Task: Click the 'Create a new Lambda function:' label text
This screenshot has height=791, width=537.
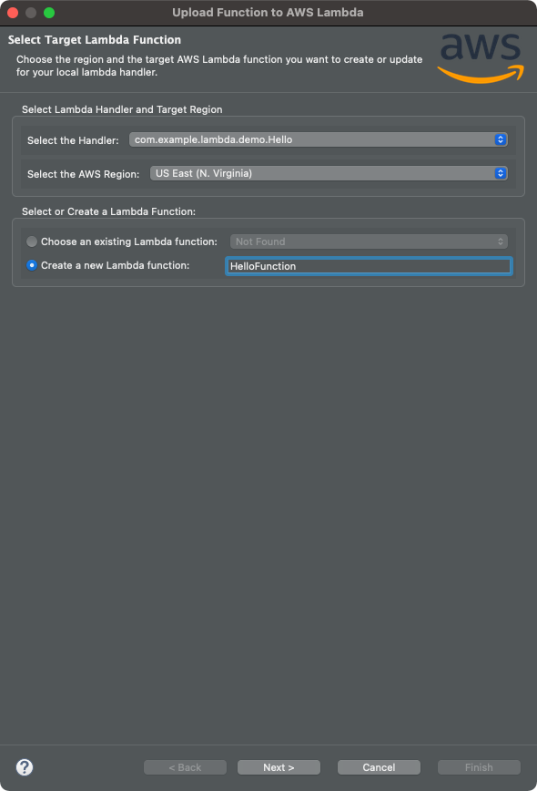Action: coord(116,265)
